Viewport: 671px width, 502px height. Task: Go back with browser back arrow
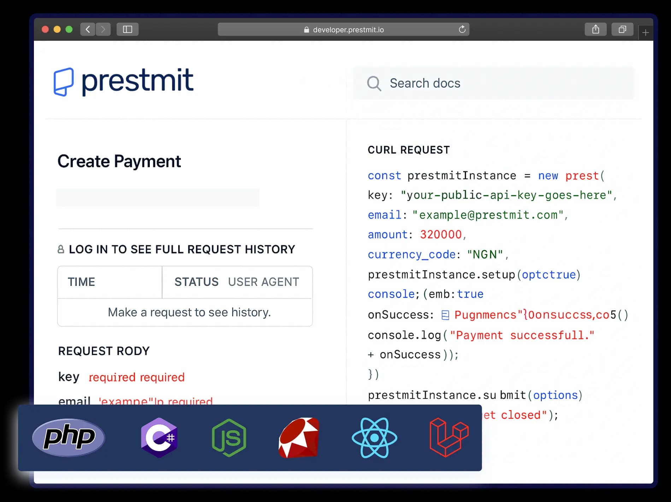88,29
